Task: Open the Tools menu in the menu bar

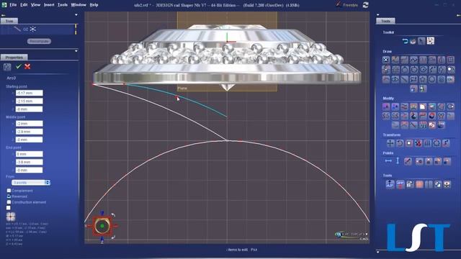Action: (63, 5)
